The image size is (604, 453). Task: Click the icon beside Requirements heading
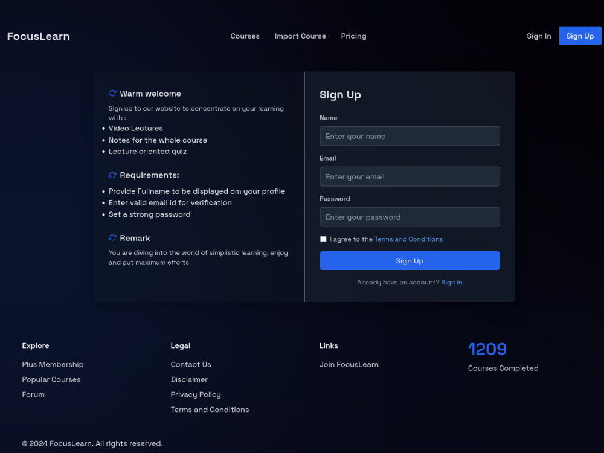coord(112,175)
